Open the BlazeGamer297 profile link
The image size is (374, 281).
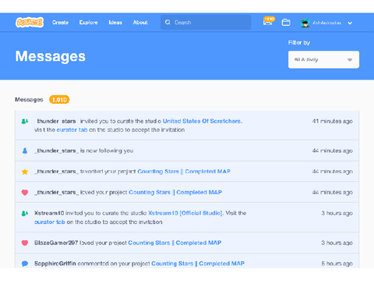(x=56, y=243)
